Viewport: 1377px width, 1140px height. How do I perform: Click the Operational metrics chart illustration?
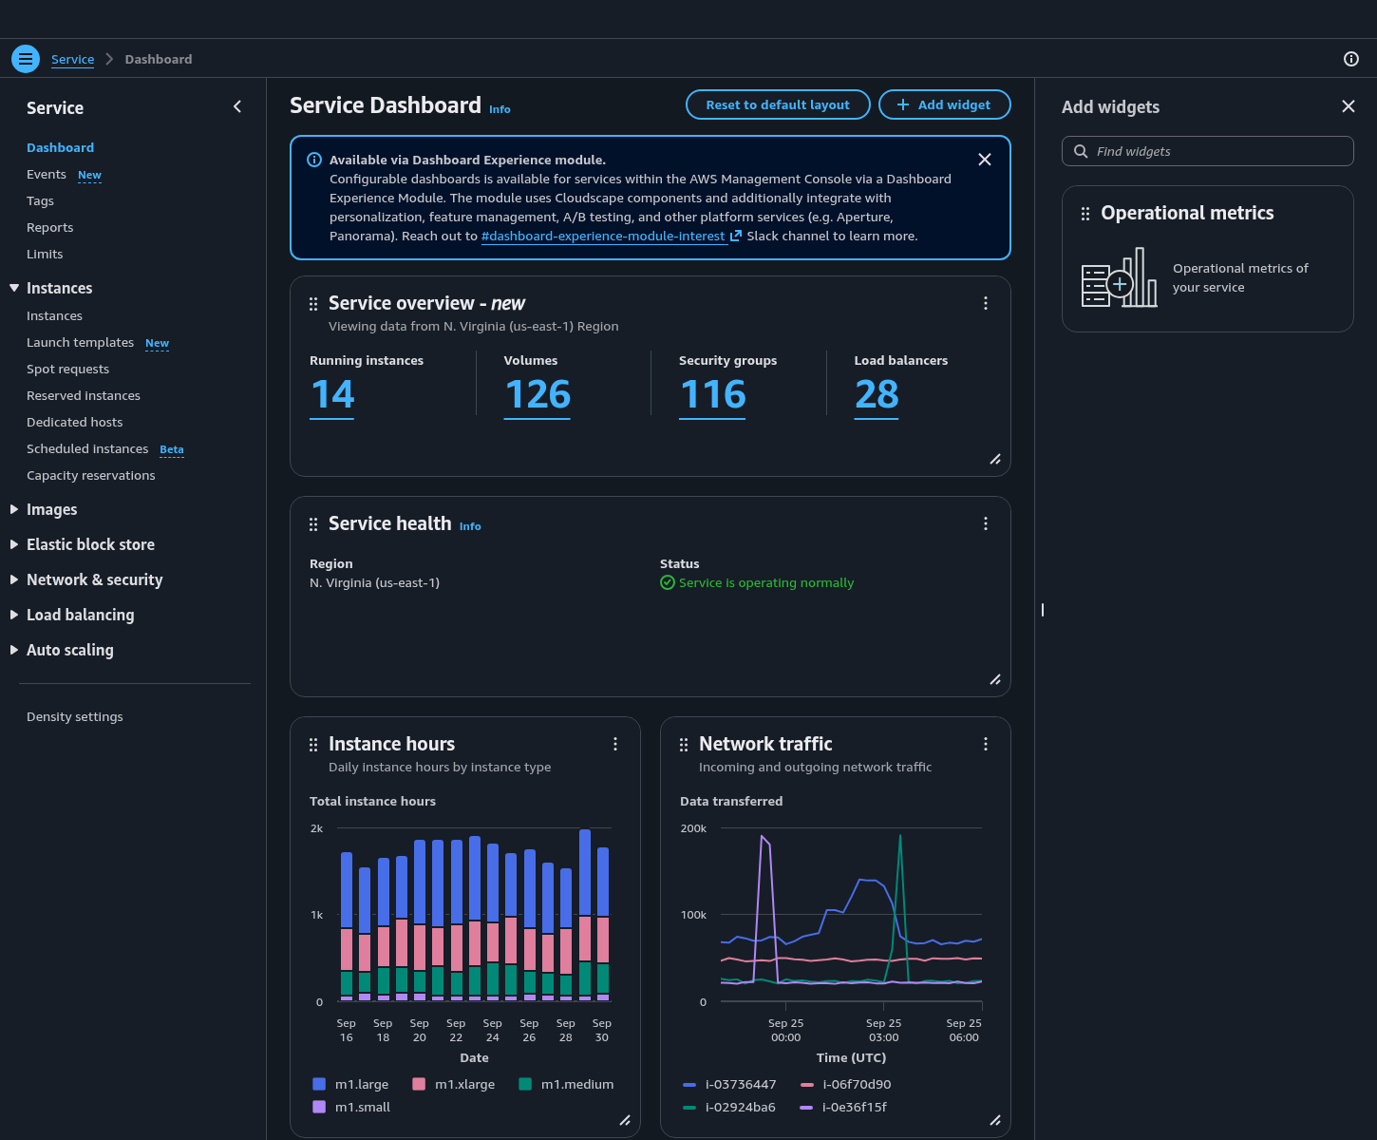point(1120,277)
